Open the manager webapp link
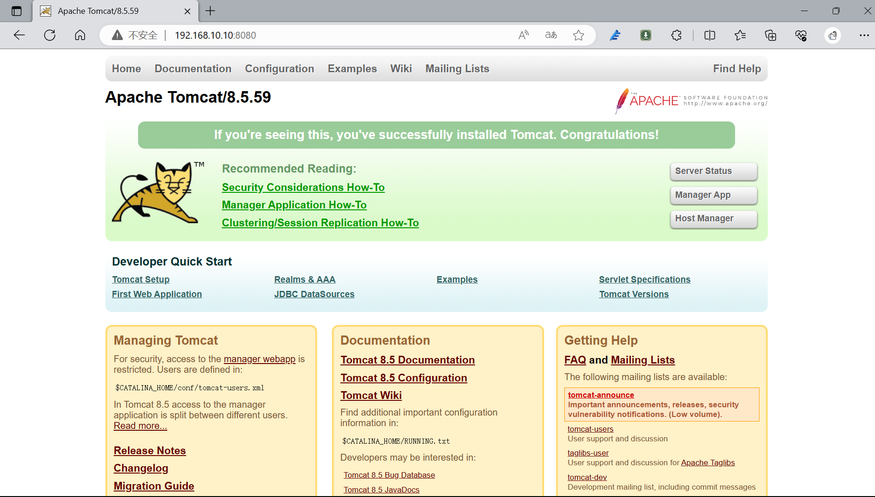875x497 pixels. 260,359
